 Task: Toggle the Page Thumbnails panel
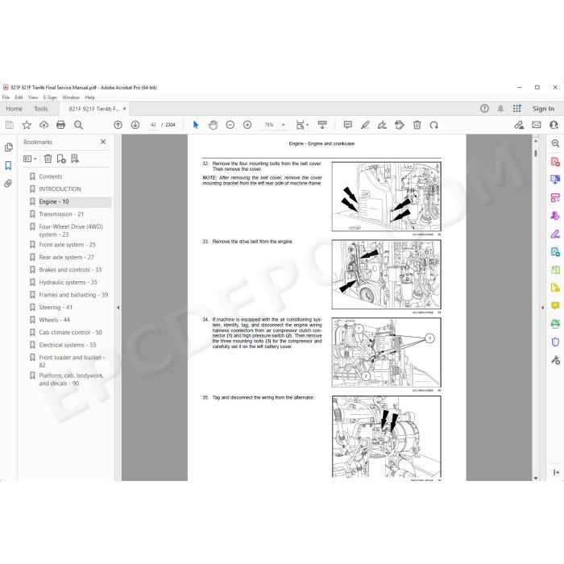click(x=8, y=147)
